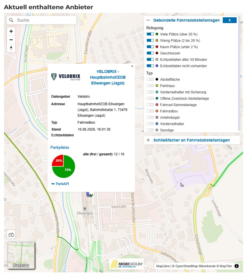The height and width of the screenshot is (277, 245).
Task: Click 'Typ' section label in legend
Action: click(x=149, y=73)
